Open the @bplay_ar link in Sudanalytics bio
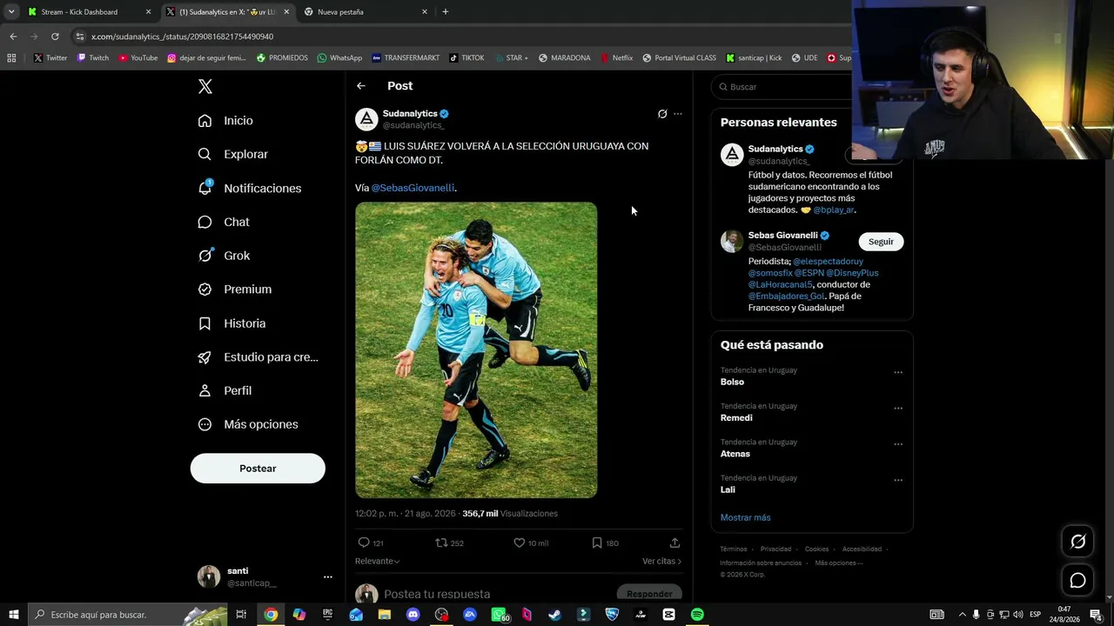 tap(833, 210)
